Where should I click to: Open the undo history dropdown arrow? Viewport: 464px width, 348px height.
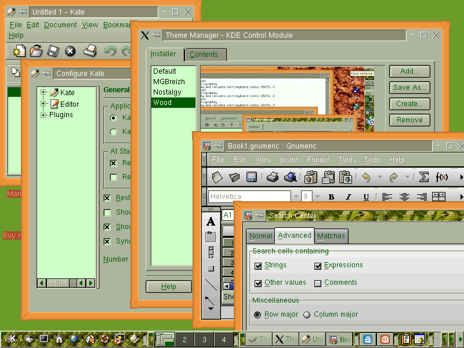click(380, 177)
